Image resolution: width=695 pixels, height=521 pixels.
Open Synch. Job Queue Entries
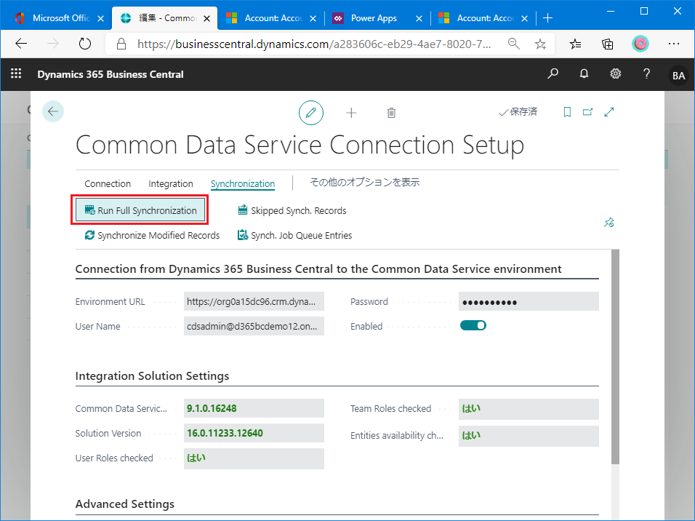coord(294,235)
